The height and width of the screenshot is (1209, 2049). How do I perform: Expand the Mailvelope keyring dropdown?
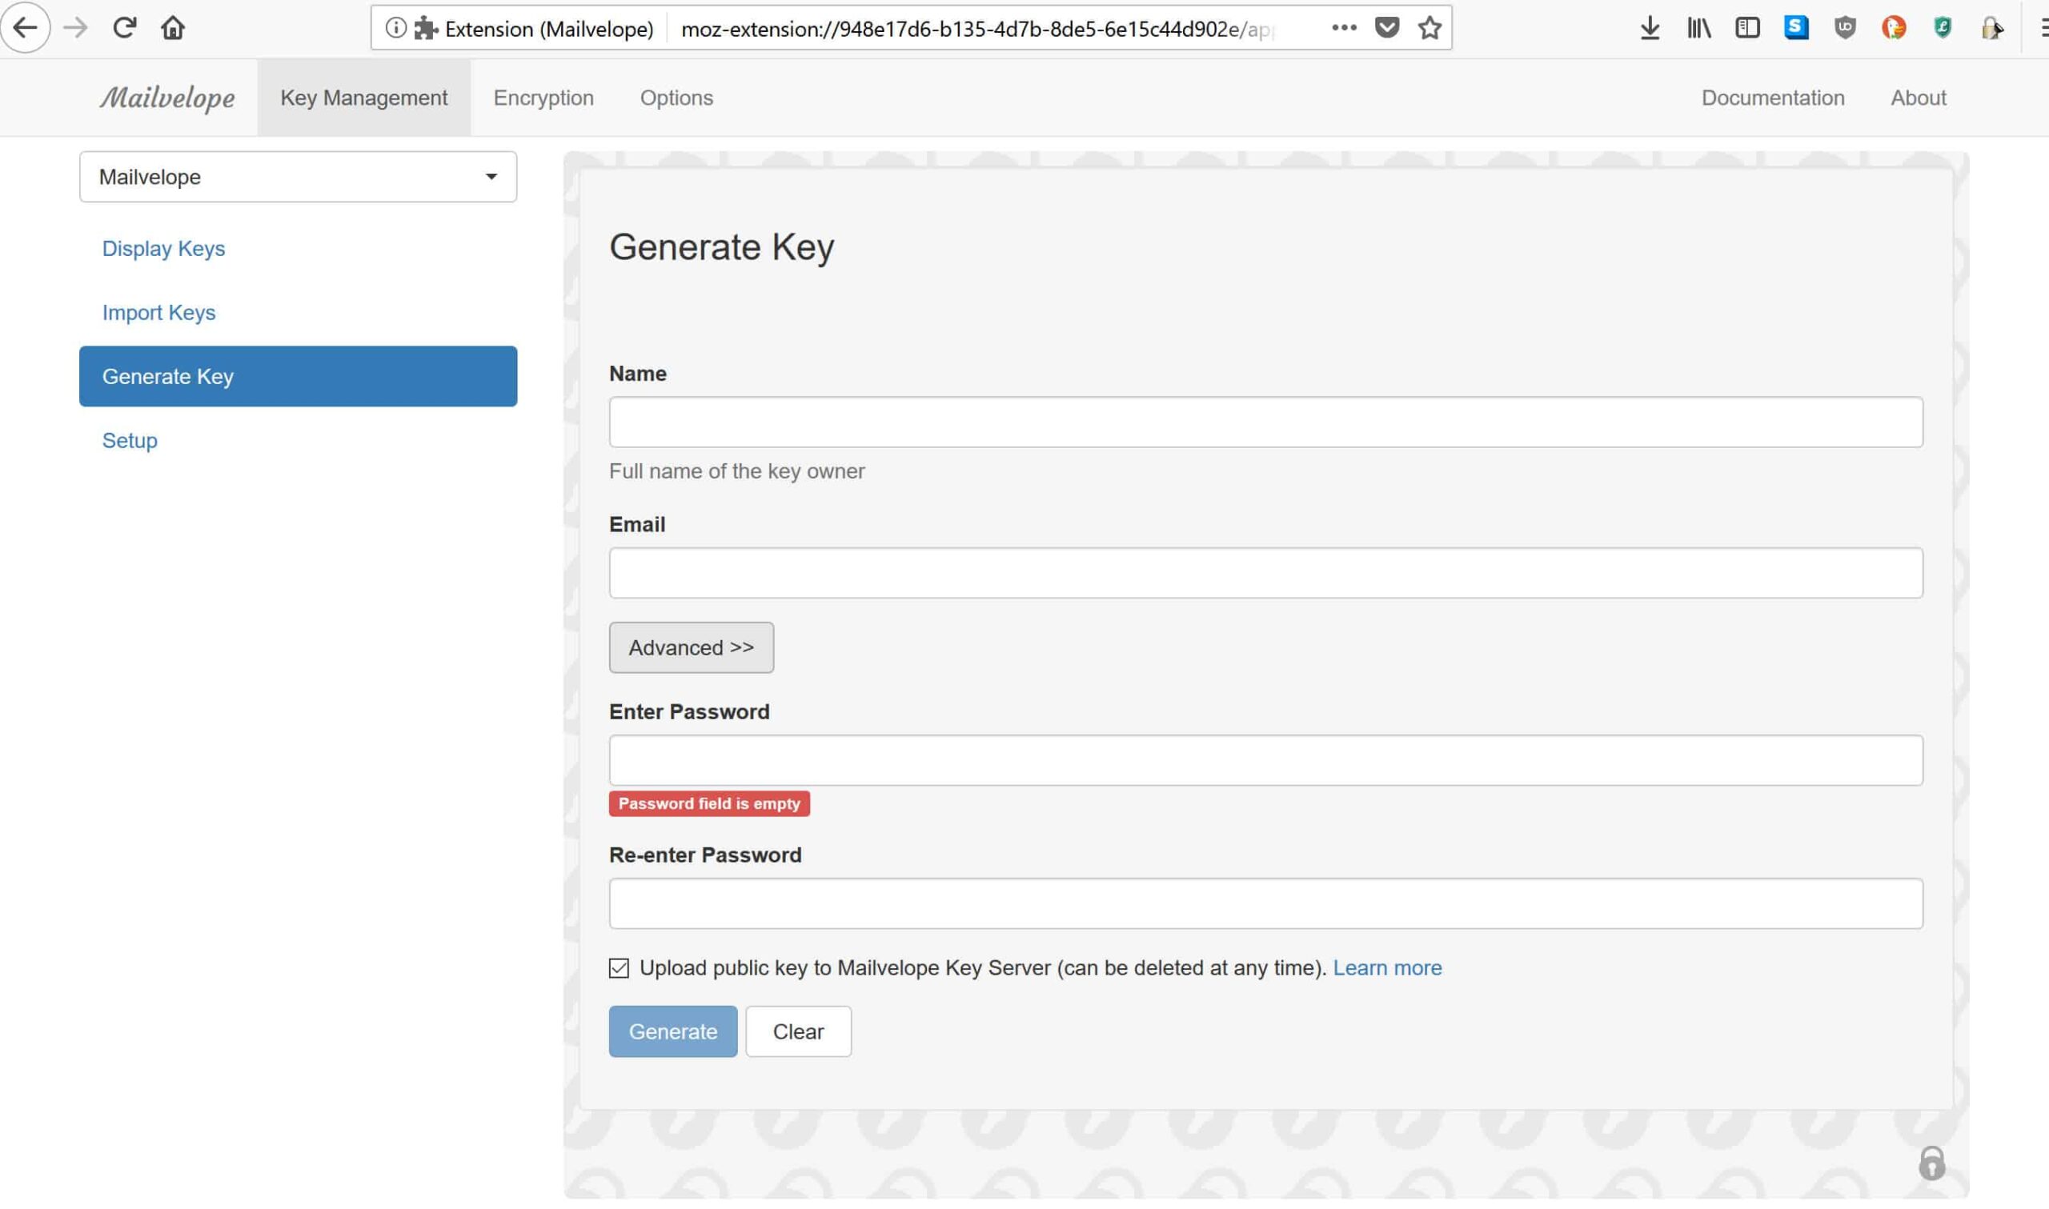tap(299, 177)
